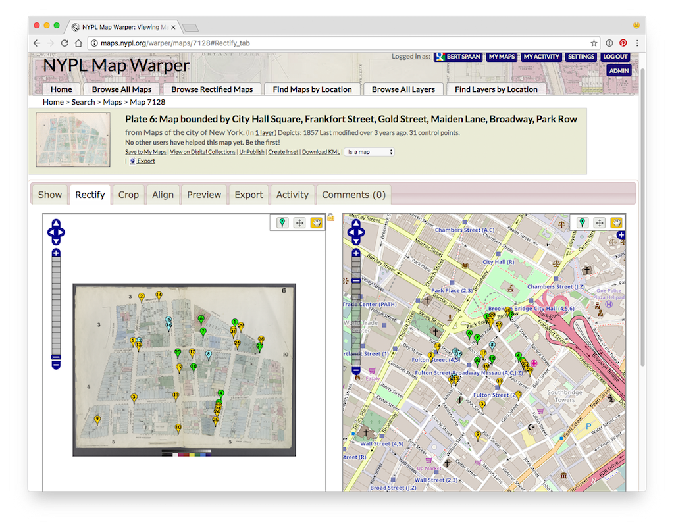Pan right map down with arrow control
This screenshot has height=531, width=674.
pos(356,241)
